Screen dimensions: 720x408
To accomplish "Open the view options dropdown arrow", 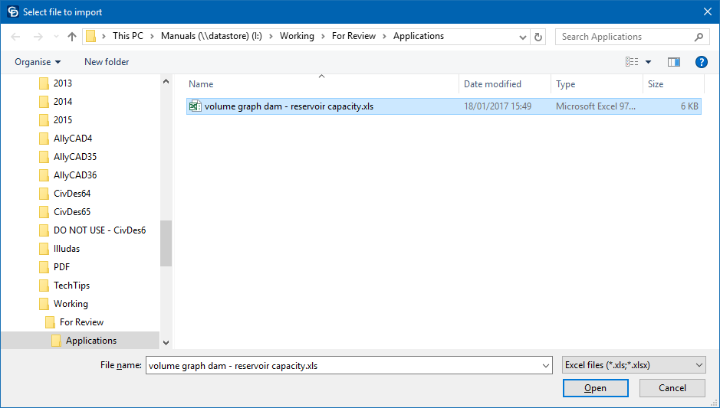I will pyautogui.click(x=649, y=62).
